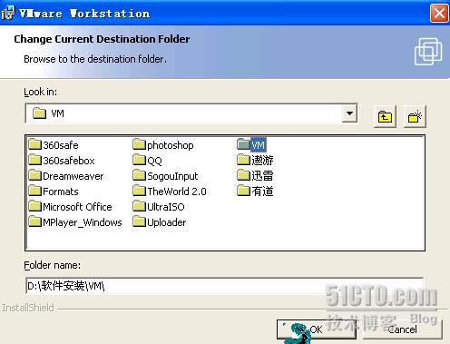Click the MPlayer_Windows folder icon
This screenshot has width=450, height=344.
pyautogui.click(x=34, y=221)
